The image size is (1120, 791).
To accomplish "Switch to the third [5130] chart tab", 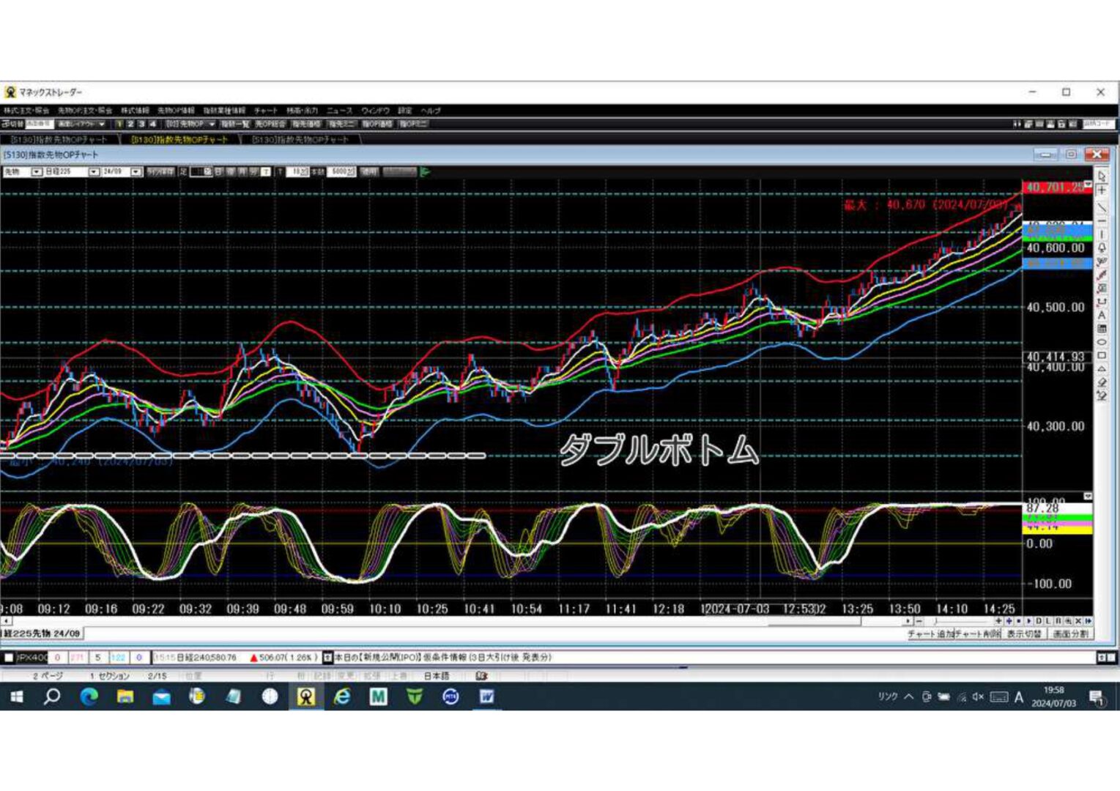I will (x=300, y=139).
